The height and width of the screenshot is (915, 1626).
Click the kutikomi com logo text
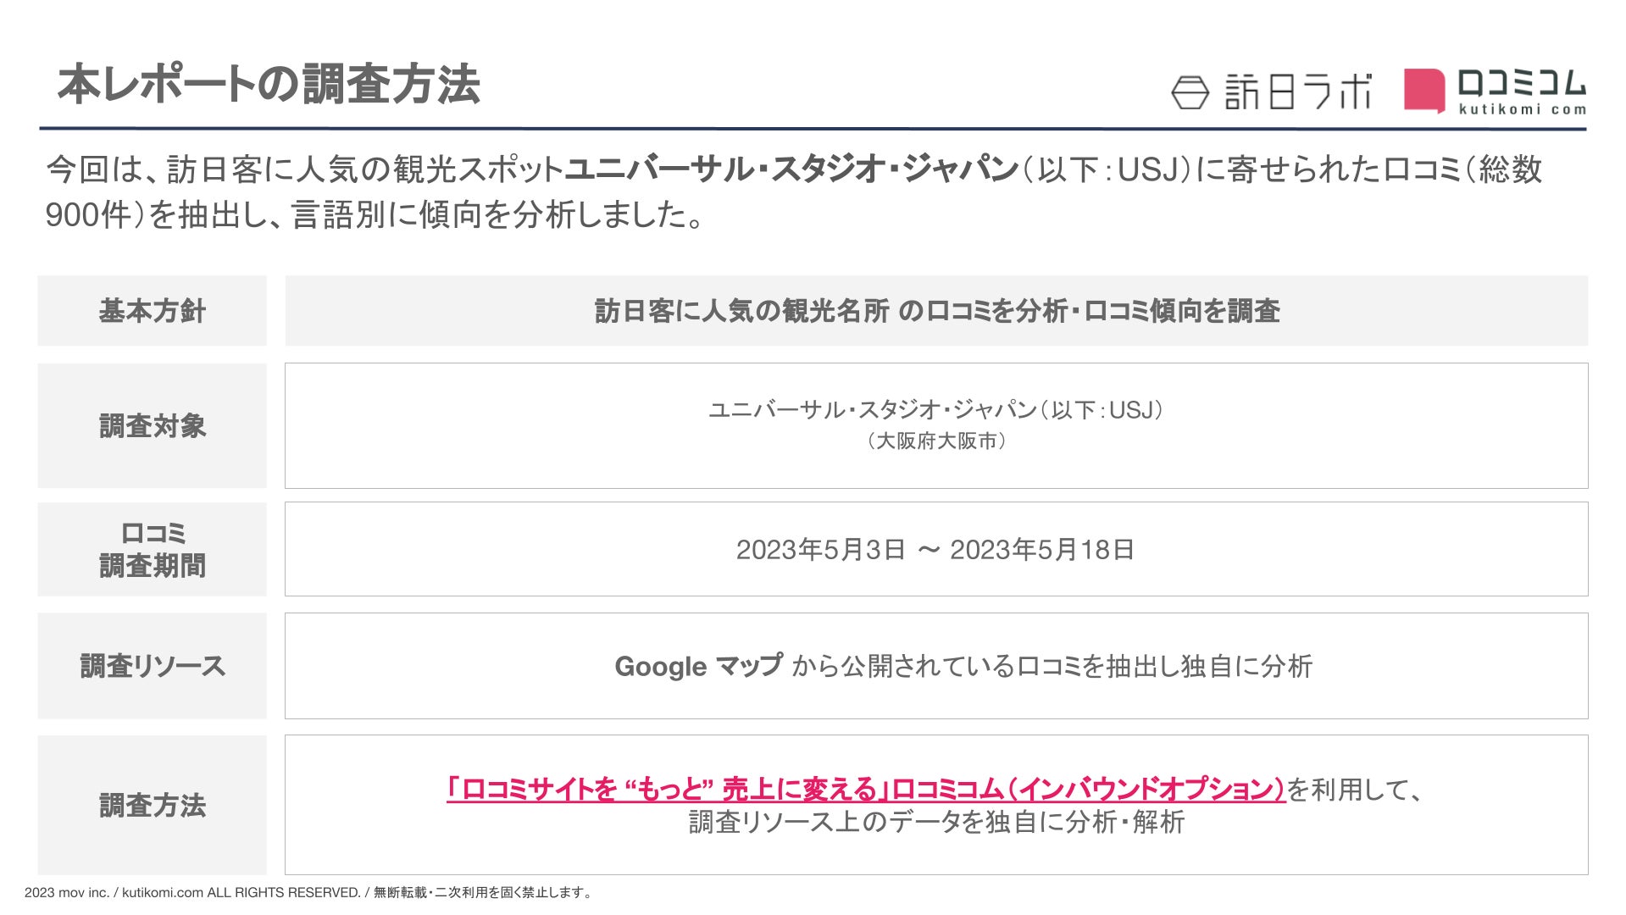[1522, 108]
